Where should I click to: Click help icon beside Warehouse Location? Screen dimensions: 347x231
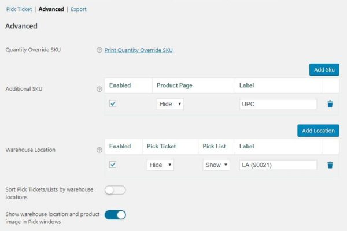[x=99, y=150]
